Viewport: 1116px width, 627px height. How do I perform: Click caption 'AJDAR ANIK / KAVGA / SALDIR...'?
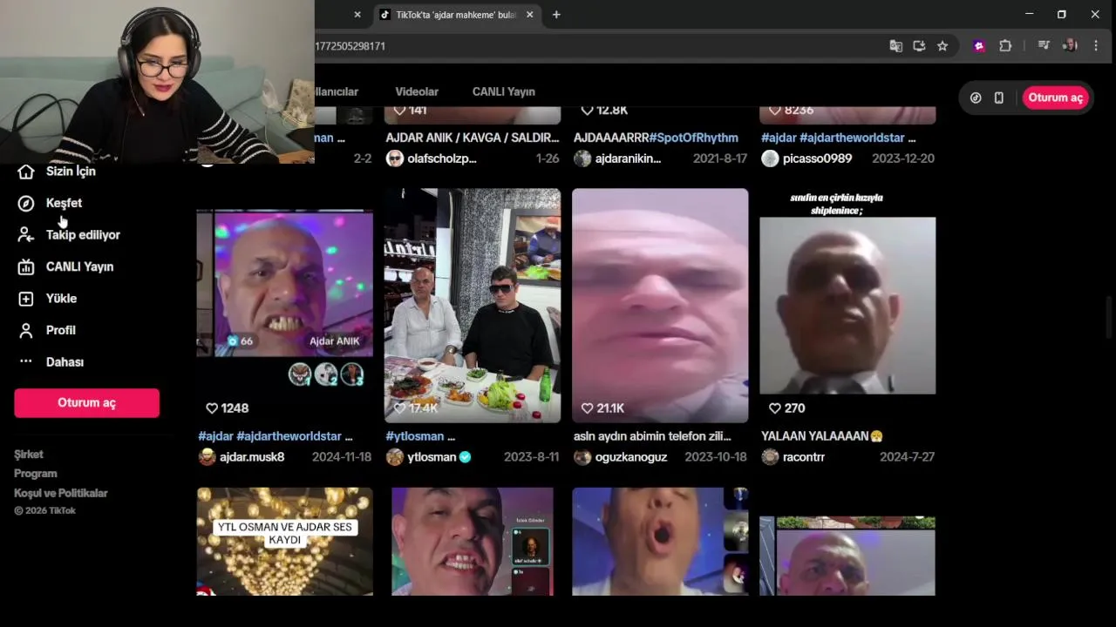[473, 138]
